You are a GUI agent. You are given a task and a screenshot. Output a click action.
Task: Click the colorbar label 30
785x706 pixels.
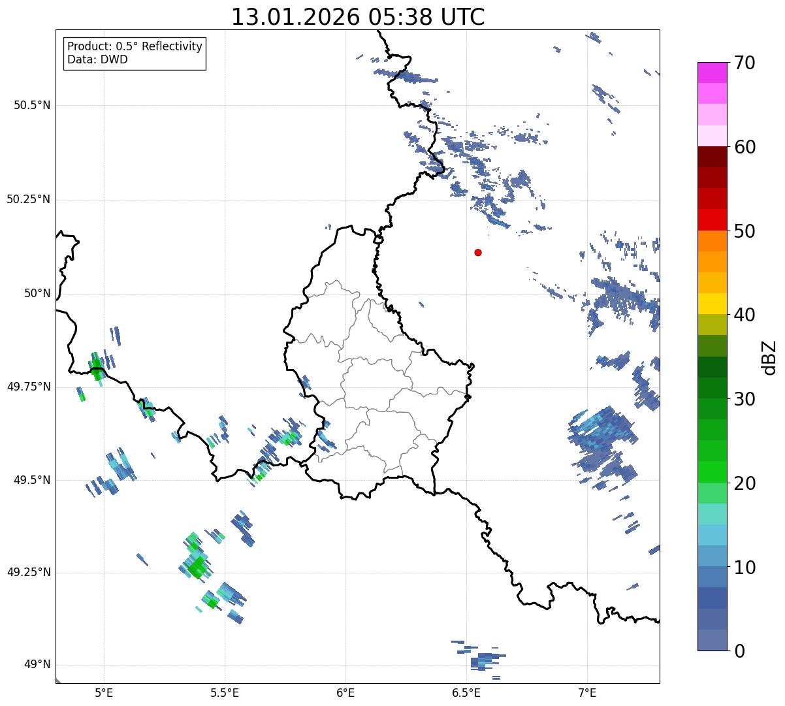pos(745,399)
